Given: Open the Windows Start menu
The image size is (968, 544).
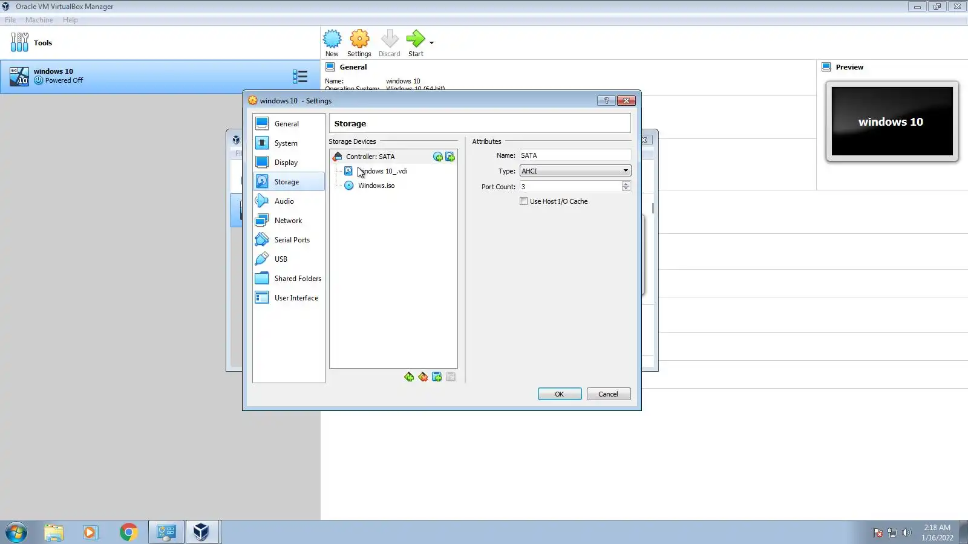Looking at the screenshot, I should (x=16, y=533).
